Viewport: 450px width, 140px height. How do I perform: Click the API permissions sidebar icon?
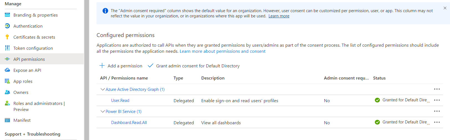(7, 59)
